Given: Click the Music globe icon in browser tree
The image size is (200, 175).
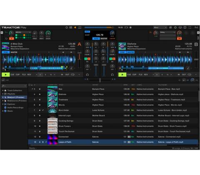Looking at the screenshot, I should pos(5,111).
